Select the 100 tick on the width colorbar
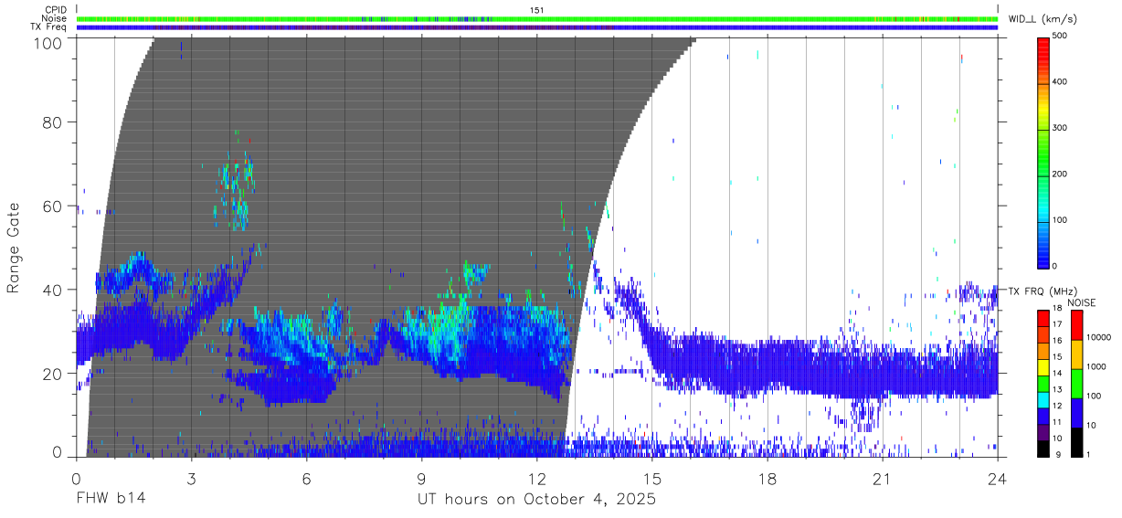Screen dimensions: 1122x518 pos(1061,220)
